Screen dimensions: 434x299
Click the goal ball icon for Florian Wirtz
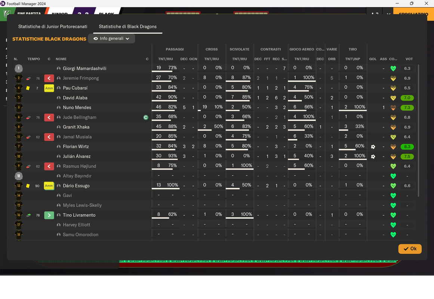point(373,147)
